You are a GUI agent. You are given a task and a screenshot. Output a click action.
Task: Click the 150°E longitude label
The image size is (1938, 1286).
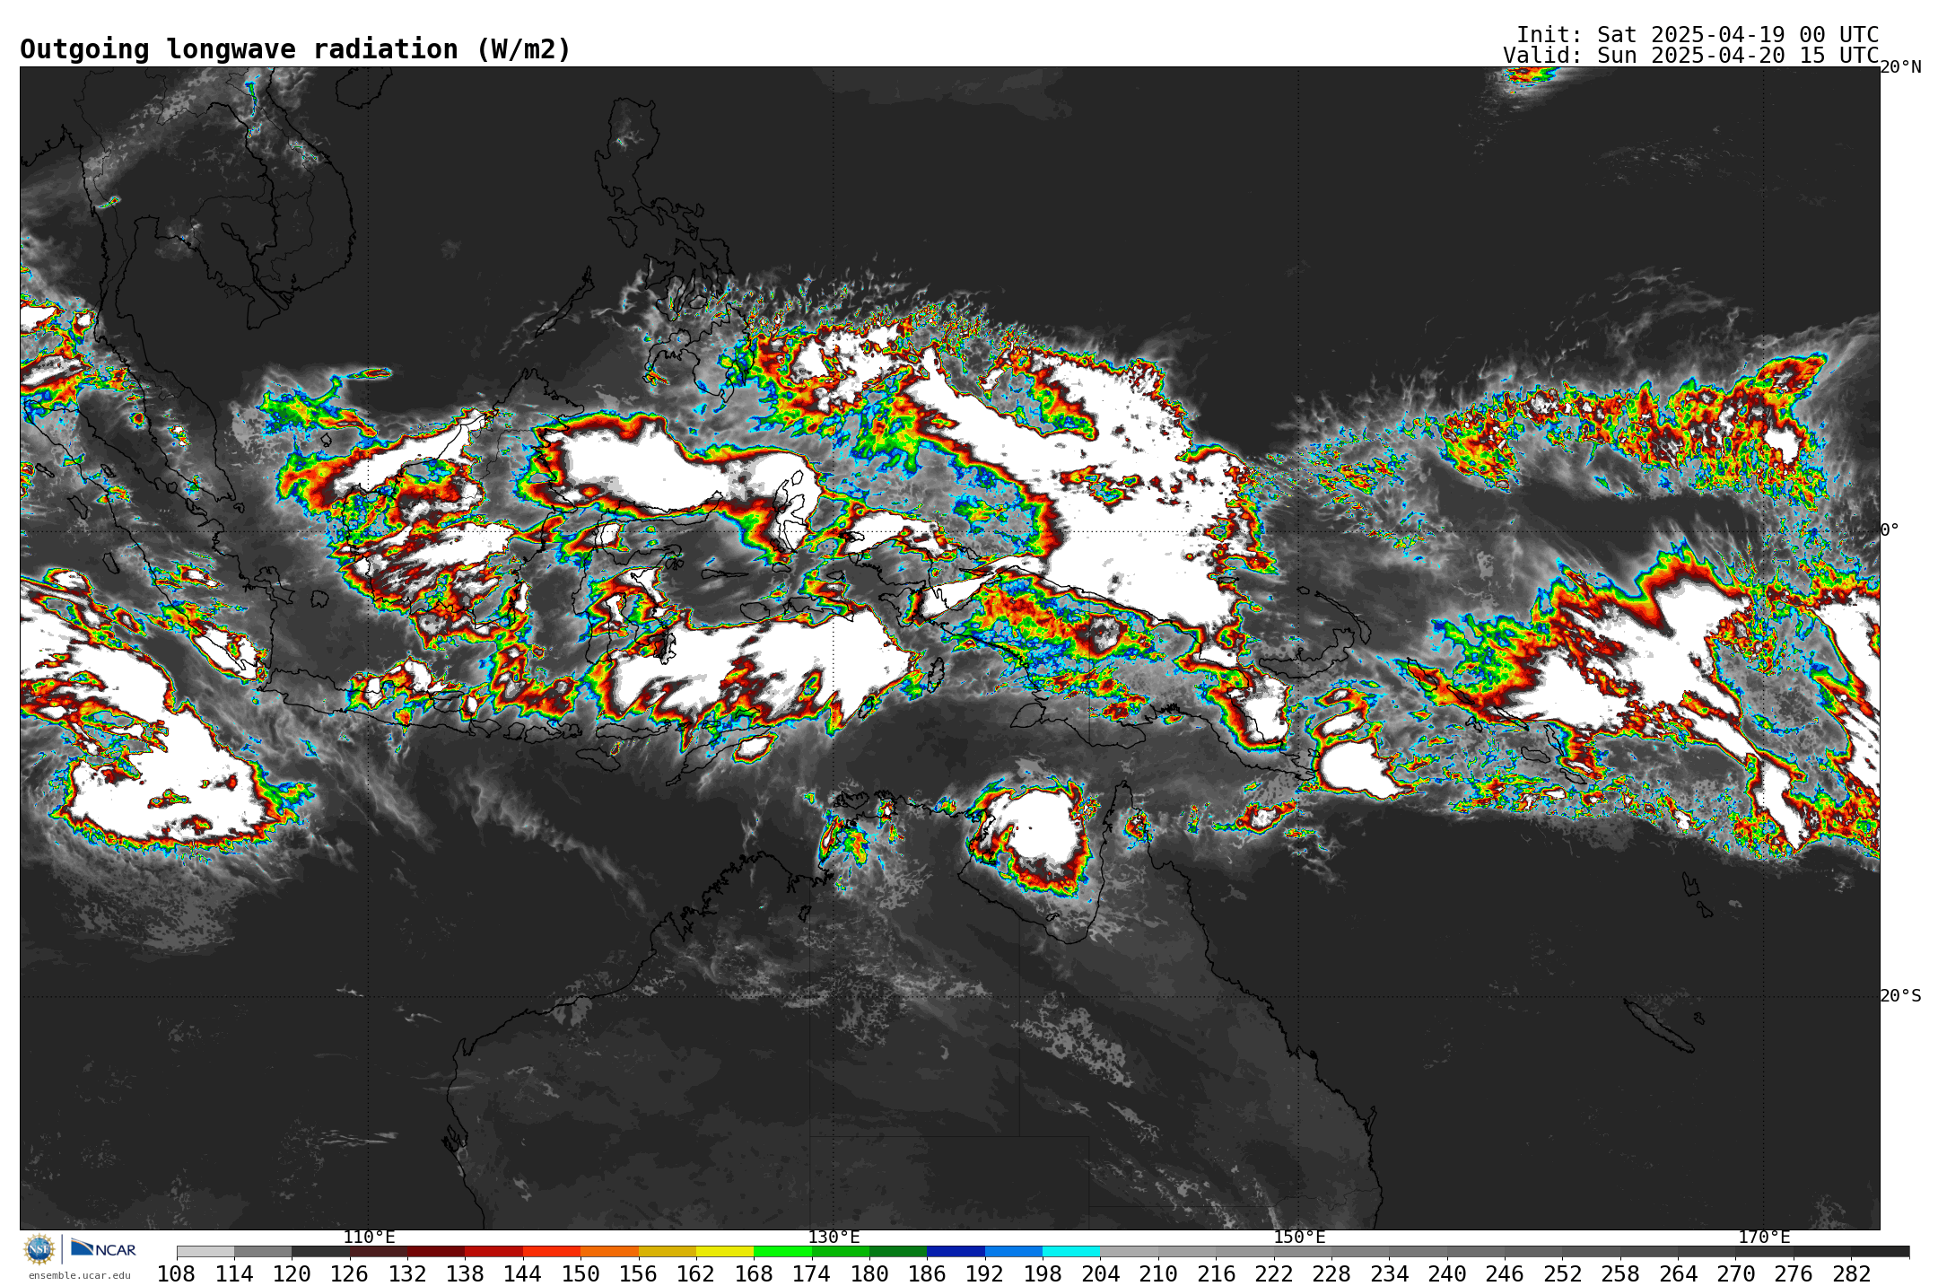[x=1299, y=1238]
